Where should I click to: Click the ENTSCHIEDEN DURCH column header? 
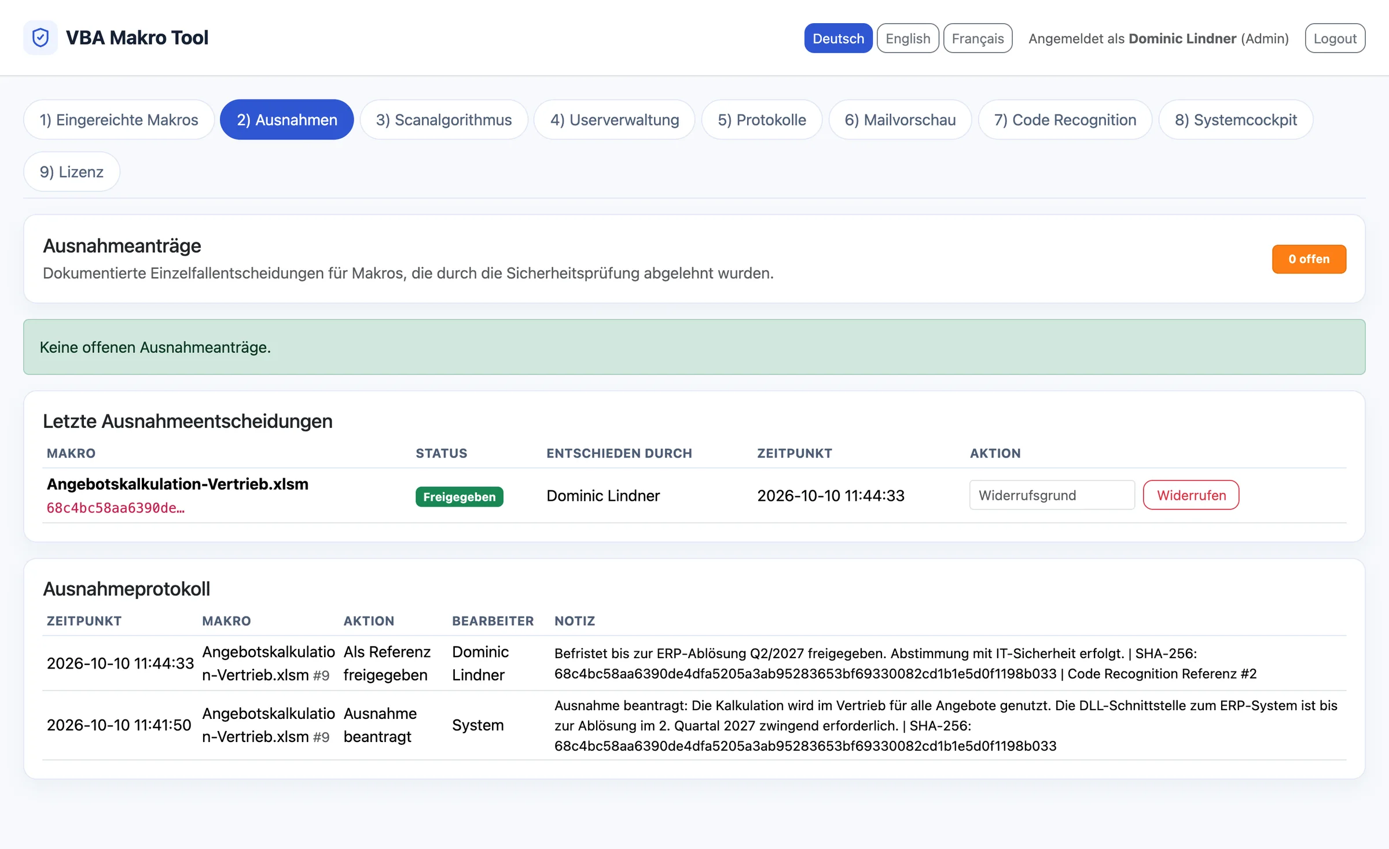[x=619, y=453]
